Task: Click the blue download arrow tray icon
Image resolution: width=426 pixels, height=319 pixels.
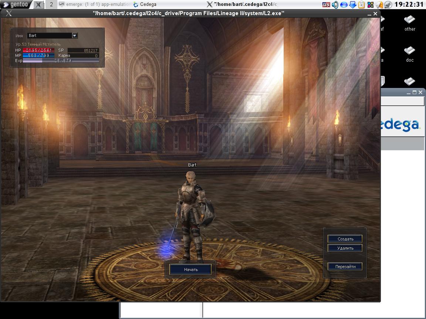Action: 353,4
